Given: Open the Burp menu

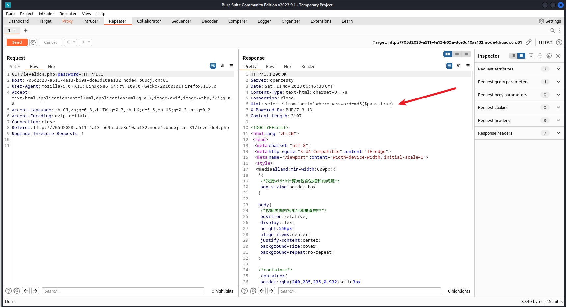Looking at the screenshot, I should point(10,14).
